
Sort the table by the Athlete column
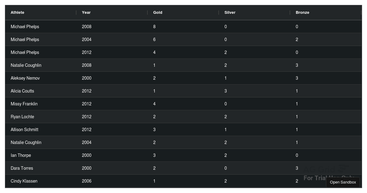(17, 13)
